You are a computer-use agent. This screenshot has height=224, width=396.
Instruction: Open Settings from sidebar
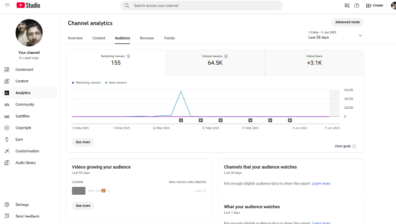pos(29,204)
